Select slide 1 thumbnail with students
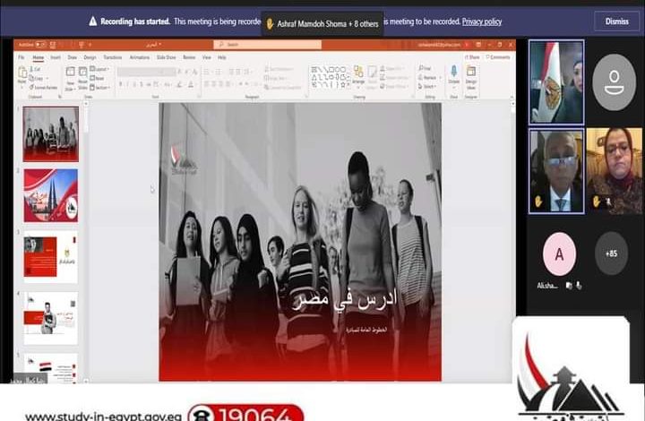The image size is (645, 421). [50, 133]
